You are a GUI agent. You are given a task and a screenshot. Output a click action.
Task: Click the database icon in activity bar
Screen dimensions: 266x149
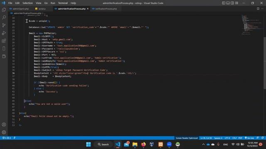point(4,56)
